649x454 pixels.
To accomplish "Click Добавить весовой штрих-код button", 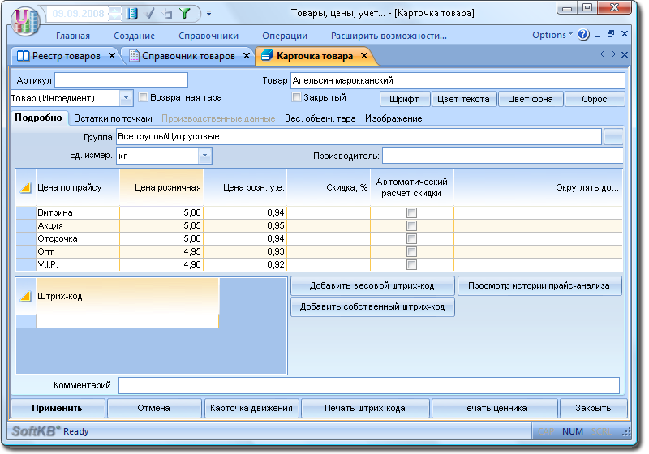I will point(372,285).
